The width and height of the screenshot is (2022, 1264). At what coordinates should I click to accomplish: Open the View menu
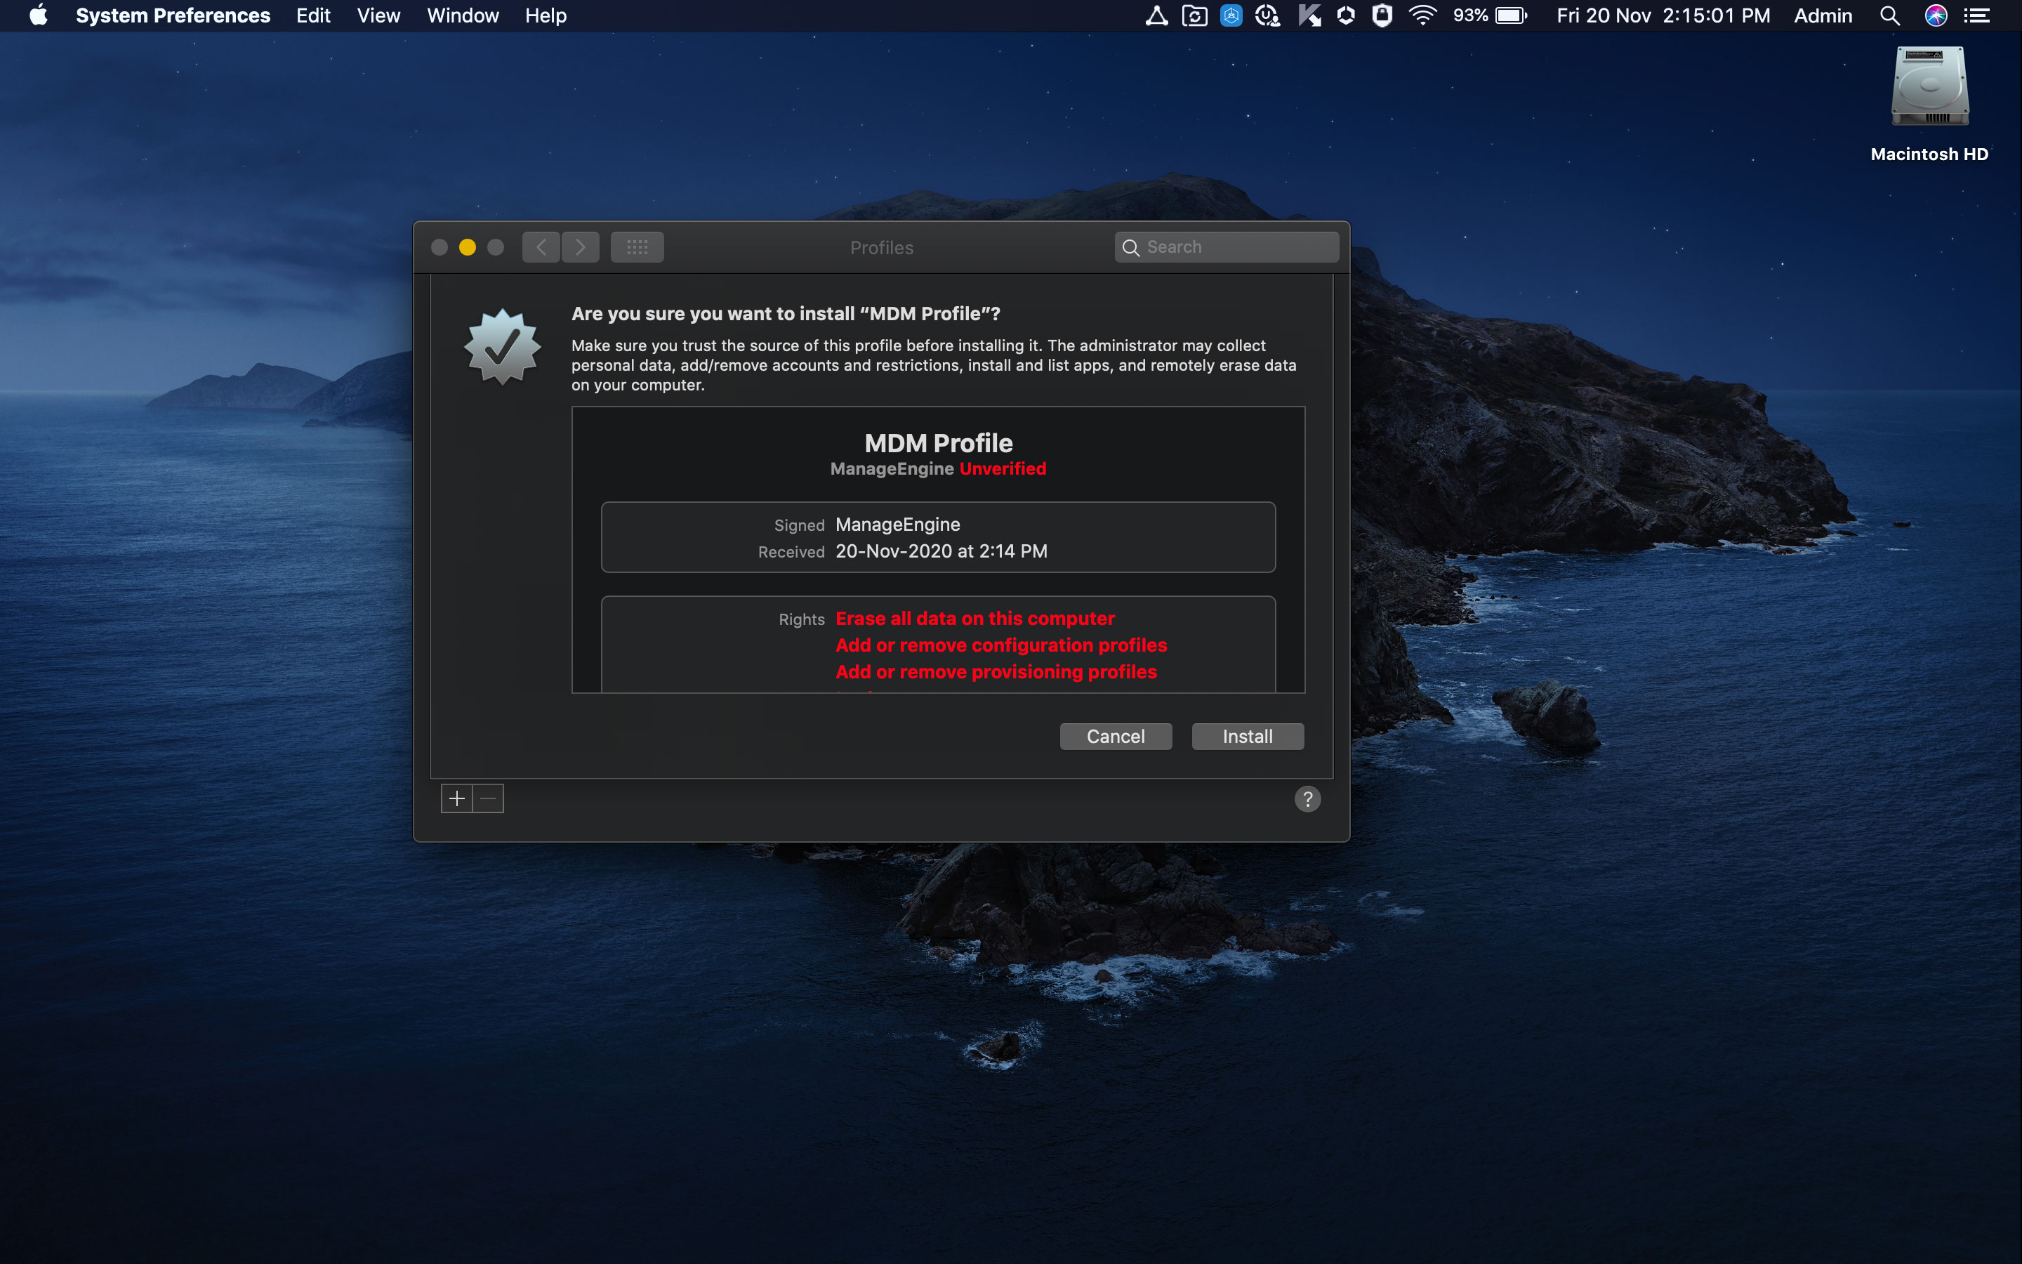coord(378,16)
